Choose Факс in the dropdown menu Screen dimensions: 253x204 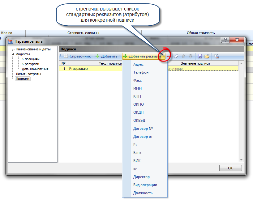pyautogui.click(x=137, y=80)
